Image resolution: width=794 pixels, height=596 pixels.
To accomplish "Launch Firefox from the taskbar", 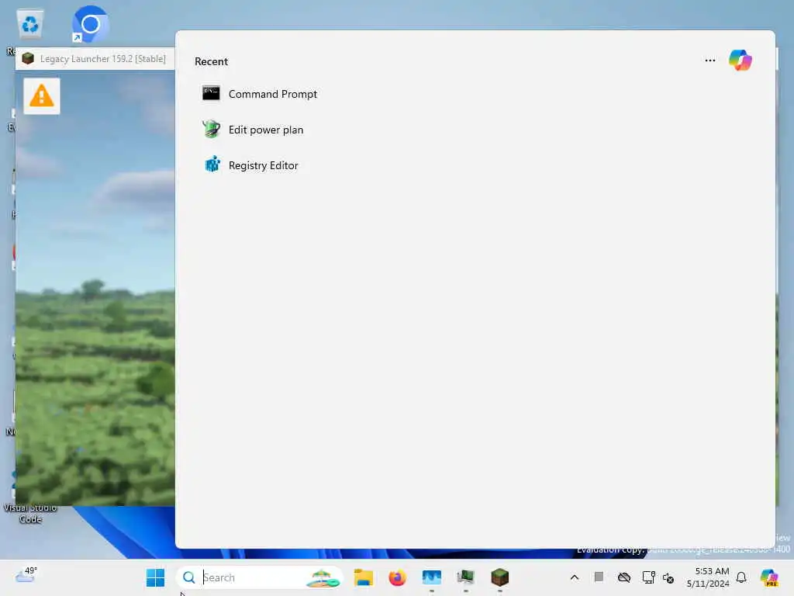I will point(398,577).
